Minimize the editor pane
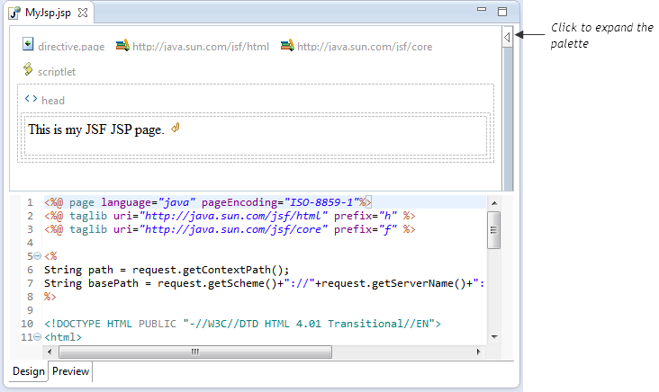The height and width of the screenshot is (392, 659). tap(482, 12)
